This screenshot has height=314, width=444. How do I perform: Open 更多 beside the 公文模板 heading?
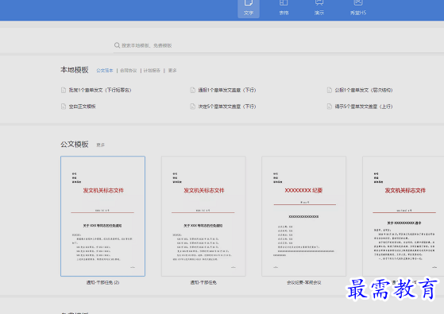(x=100, y=145)
